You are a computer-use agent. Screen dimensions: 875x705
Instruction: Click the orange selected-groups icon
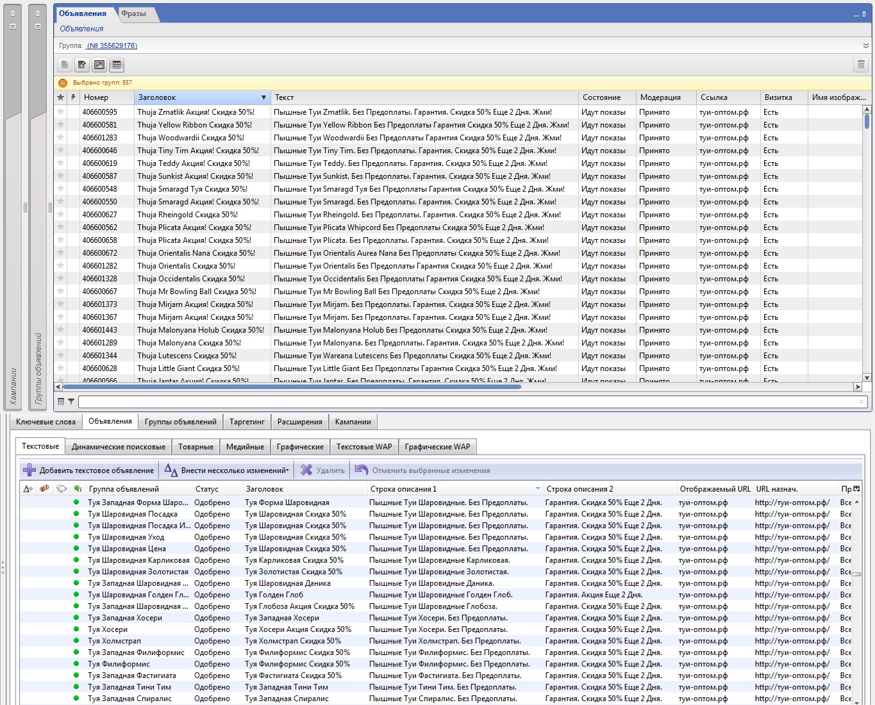pyautogui.click(x=63, y=83)
